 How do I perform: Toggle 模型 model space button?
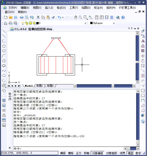click(x=131, y=153)
